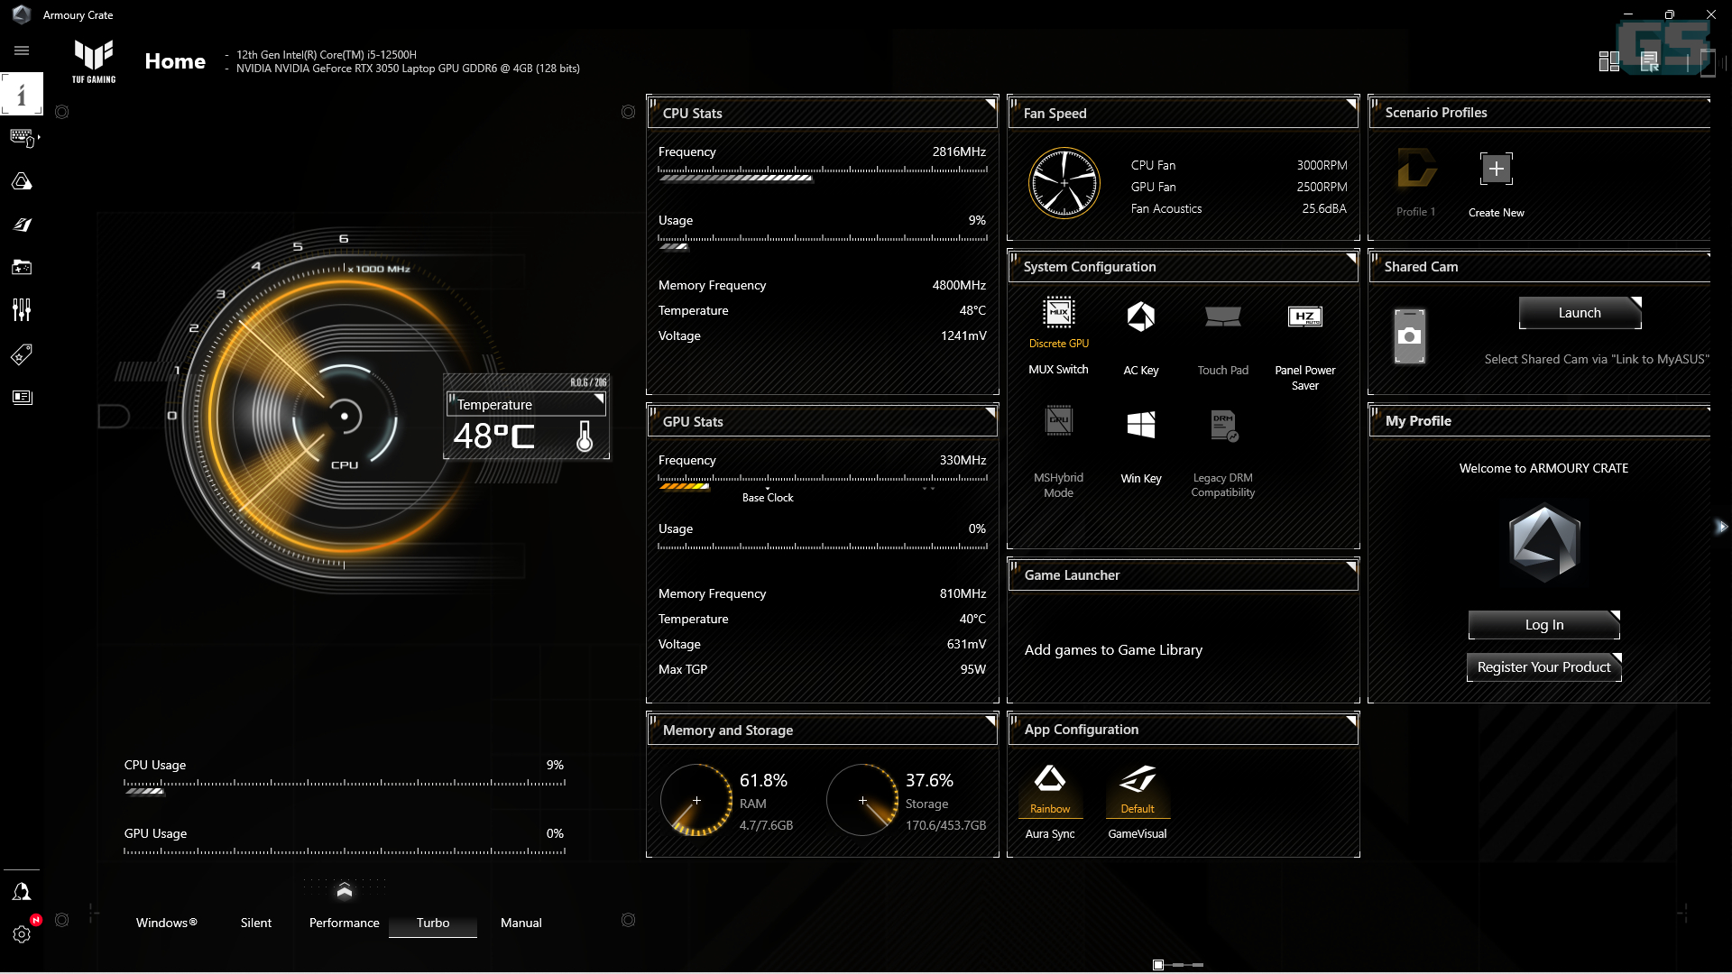This screenshot has width=1732, height=974.
Task: Open Aura Sync from the sidebar
Action: tap(22, 181)
